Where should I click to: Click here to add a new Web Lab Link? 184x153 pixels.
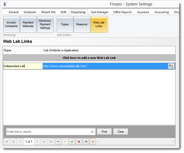click(89, 58)
